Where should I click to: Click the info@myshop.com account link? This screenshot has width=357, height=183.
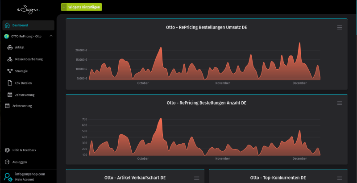click(30, 174)
